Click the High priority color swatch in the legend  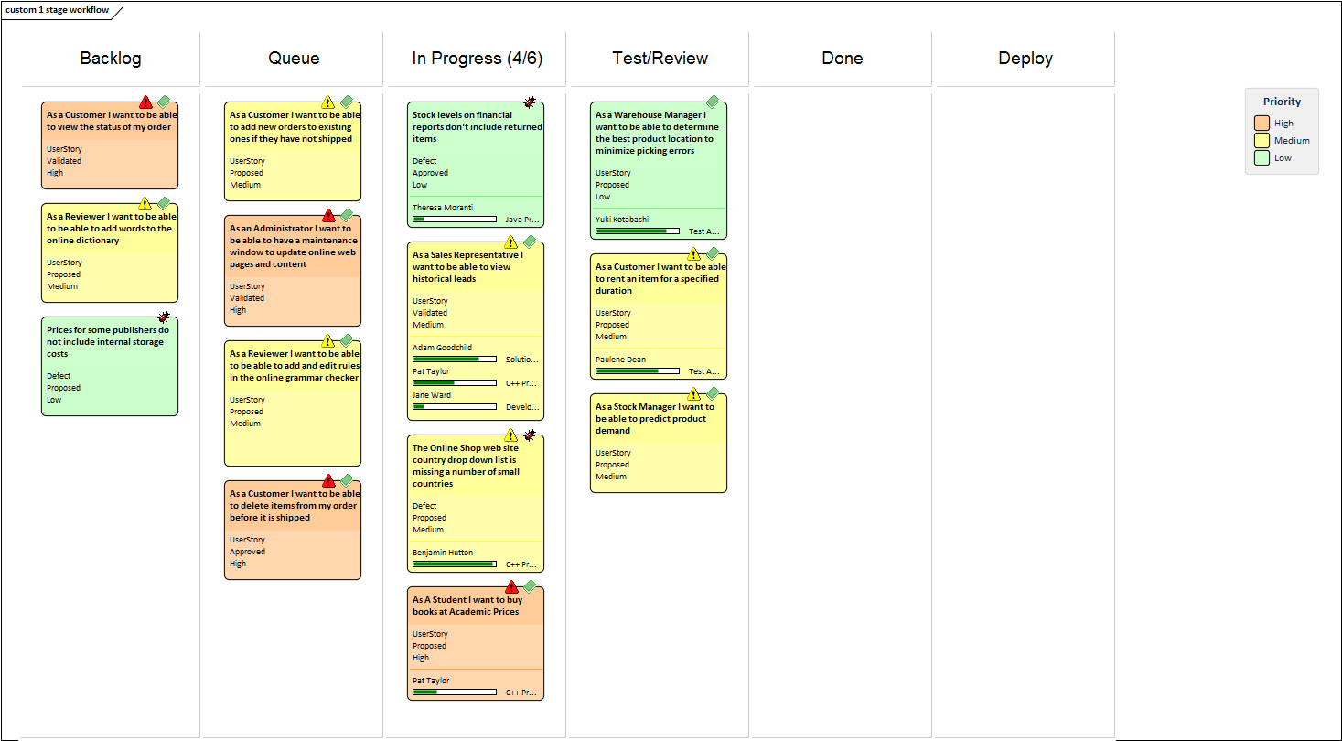click(1261, 123)
